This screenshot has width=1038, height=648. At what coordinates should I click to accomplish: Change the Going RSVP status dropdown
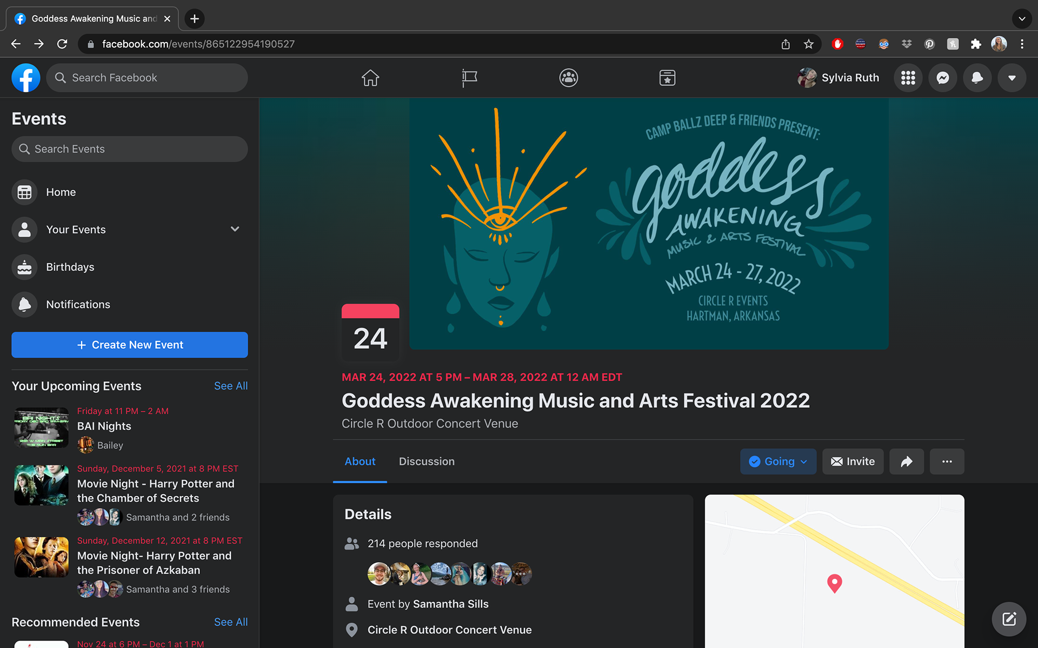(x=778, y=462)
